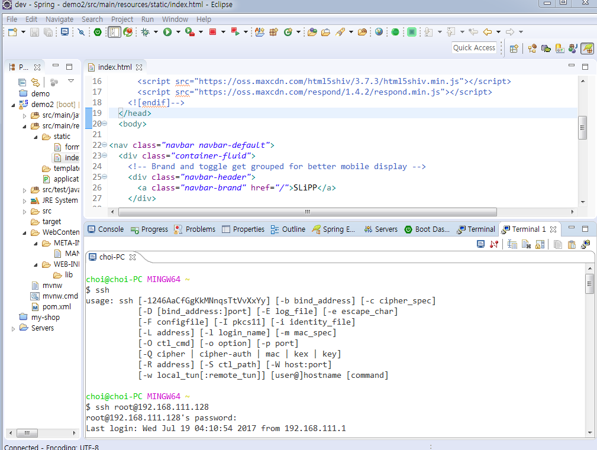Viewport: 597px width, 450px height.
Task: Toggle Link with Editor in Package Explorer
Action: click(36, 82)
